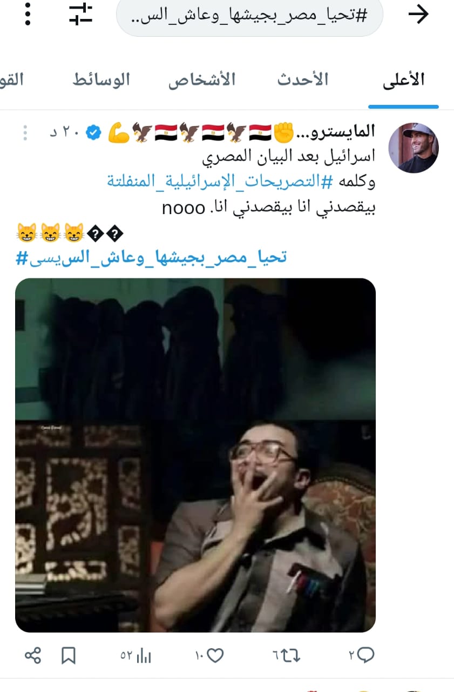Screen dimensions: 454x692
Task: Open search filter settings icon
Action: point(81,15)
